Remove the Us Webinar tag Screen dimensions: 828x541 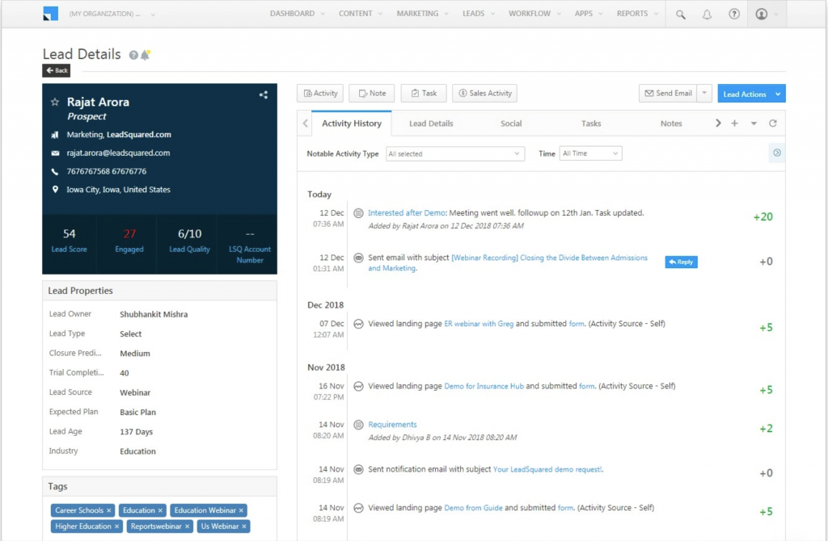click(244, 526)
